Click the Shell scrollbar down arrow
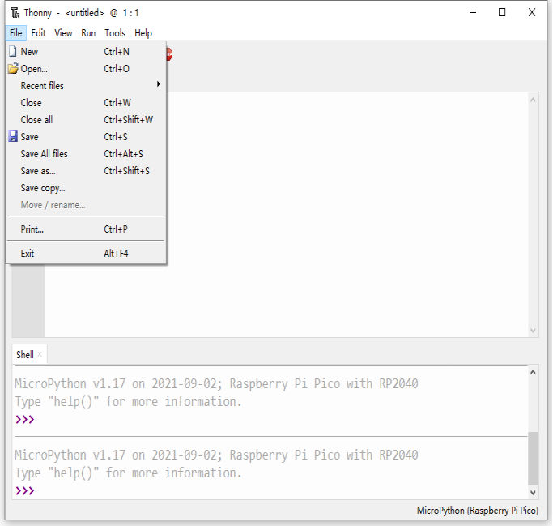Screen dimensions: 553x526 click(533, 493)
